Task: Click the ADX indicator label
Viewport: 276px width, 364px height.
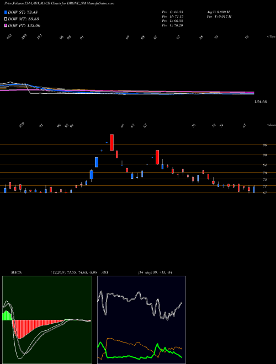Action: tap(105, 272)
